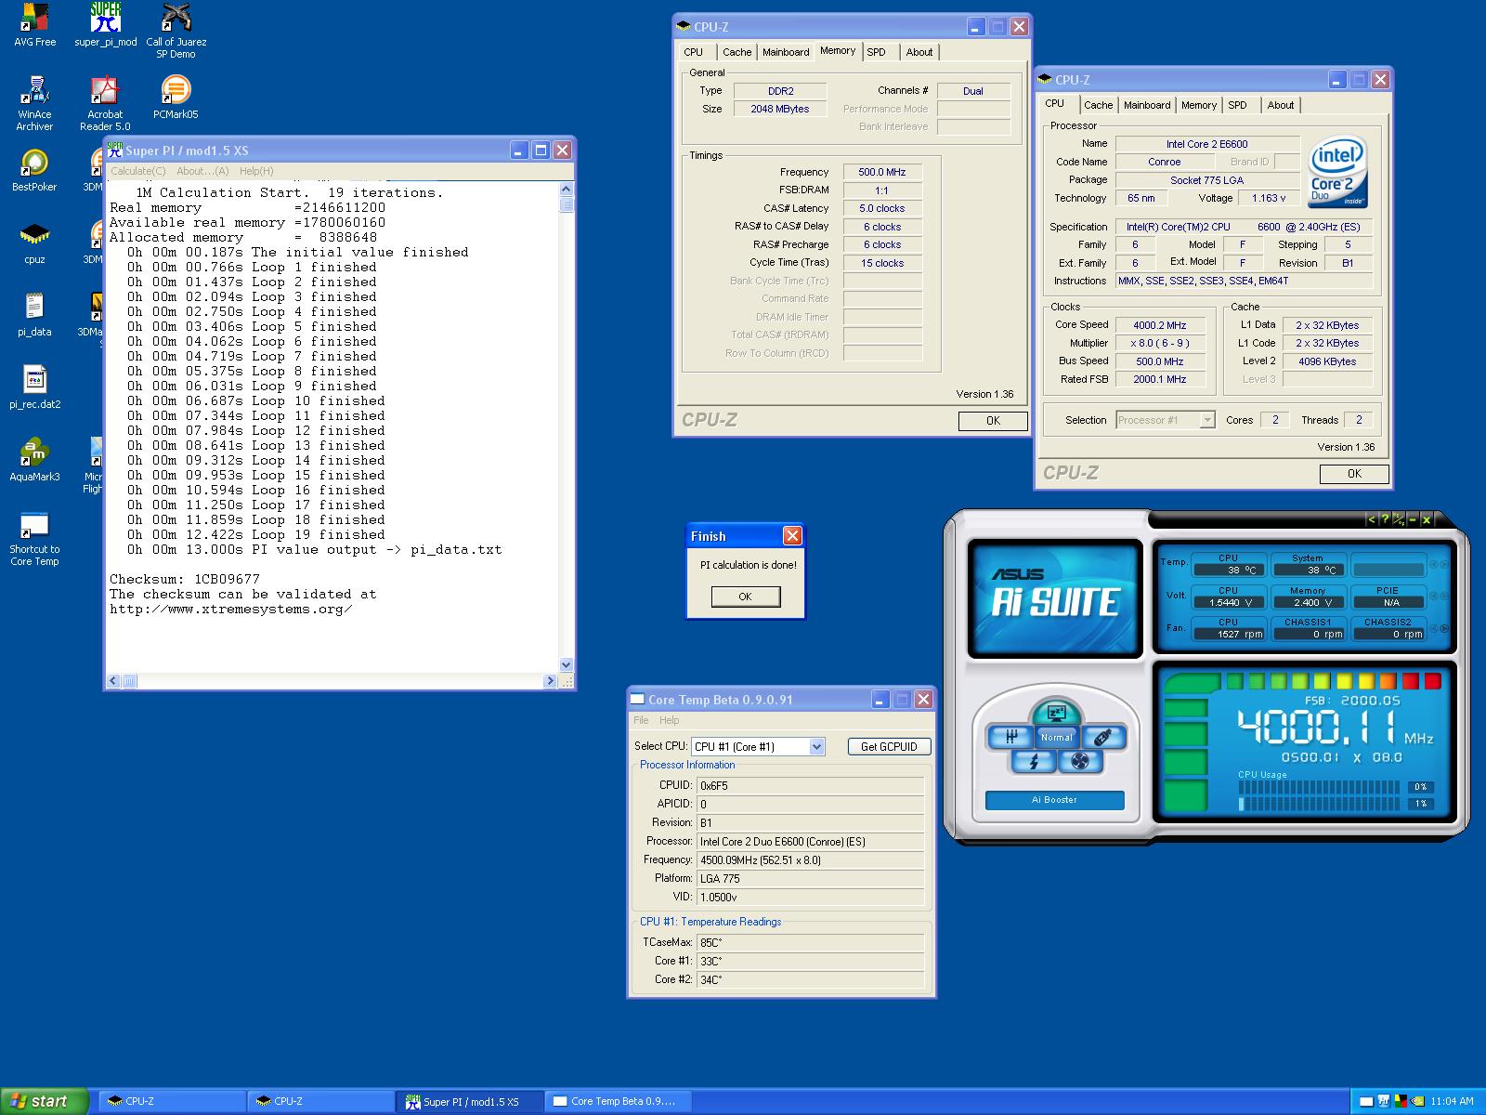The width and height of the screenshot is (1486, 1115).
Task: Switch to Mainboard tab in CPU-Z Memory window
Action: [786, 52]
